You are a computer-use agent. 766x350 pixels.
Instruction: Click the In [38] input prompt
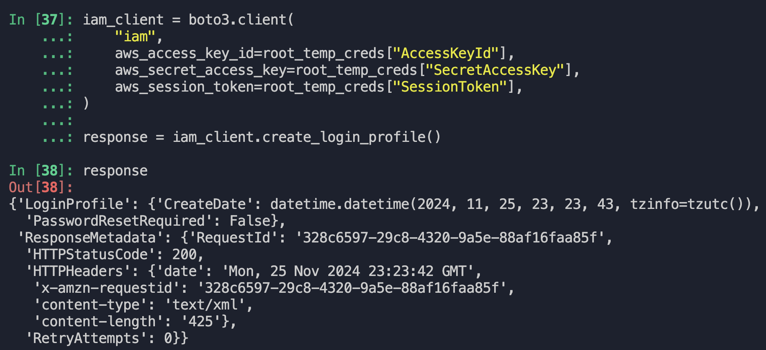40,171
